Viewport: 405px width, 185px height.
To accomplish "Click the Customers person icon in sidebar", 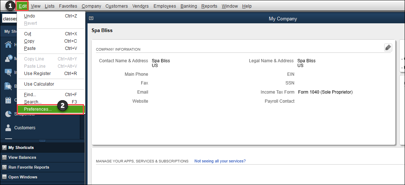I will tap(8, 127).
